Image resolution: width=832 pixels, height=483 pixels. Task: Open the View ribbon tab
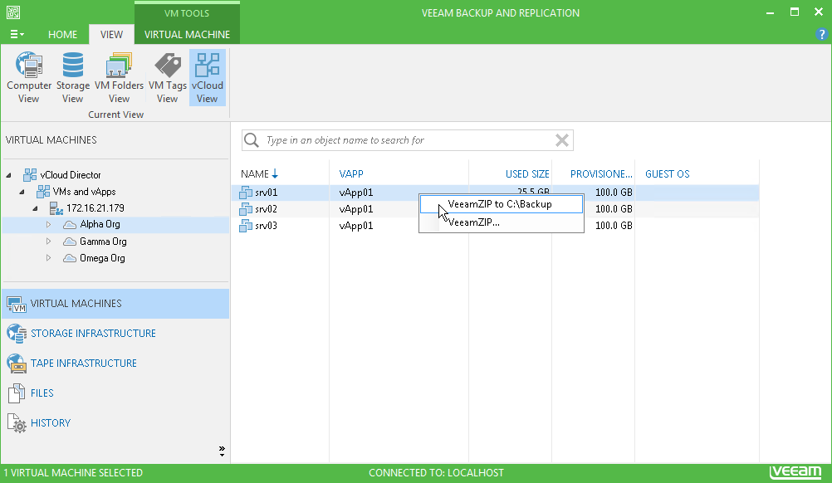111,35
